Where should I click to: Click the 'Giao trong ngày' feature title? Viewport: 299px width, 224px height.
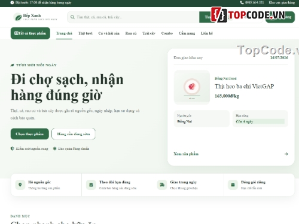click(184, 182)
